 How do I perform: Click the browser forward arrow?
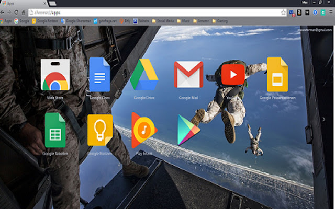[9, 13]
